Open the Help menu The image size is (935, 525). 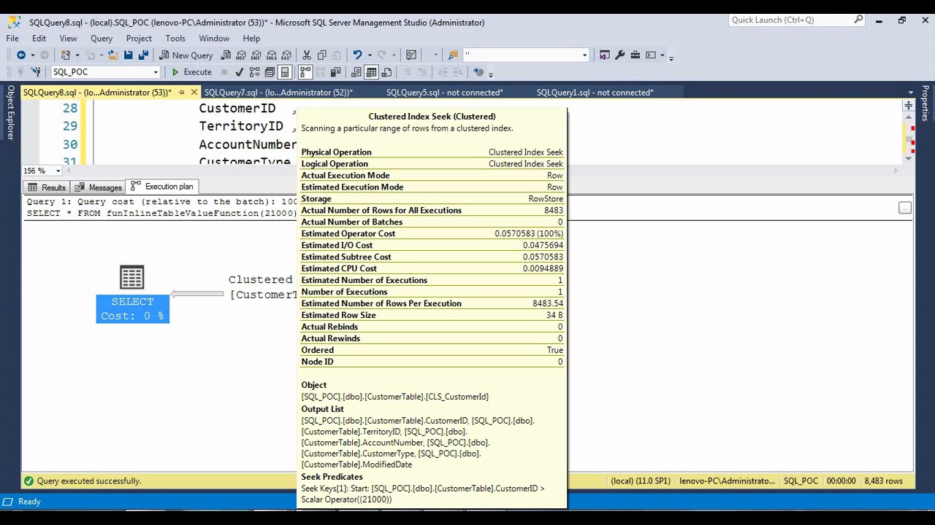tap(251, 38)
